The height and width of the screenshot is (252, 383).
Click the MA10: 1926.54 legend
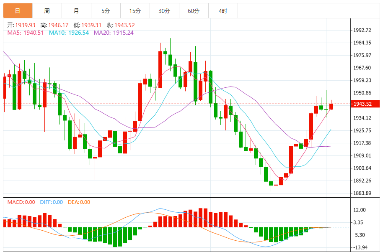click(x=69, y=33)
